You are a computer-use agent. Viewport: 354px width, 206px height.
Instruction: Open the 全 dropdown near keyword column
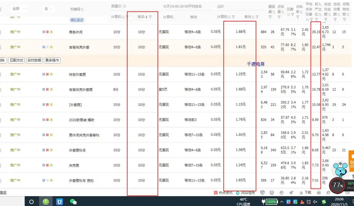pos(48,8)
